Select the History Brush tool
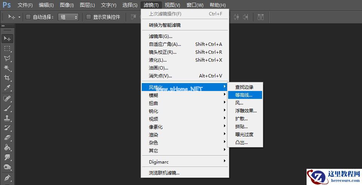Viewport: 362px width, 185px height. click(x=7, y=128)
